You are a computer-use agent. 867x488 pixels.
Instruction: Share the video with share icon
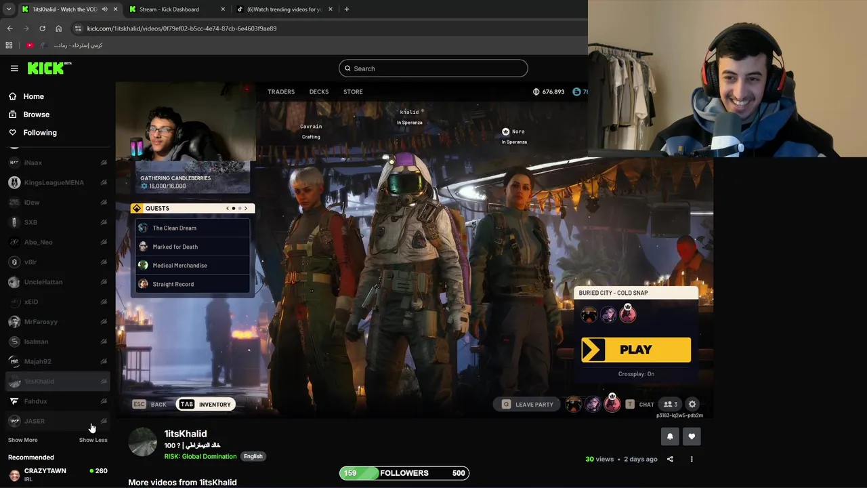click(x=670, y=460)
